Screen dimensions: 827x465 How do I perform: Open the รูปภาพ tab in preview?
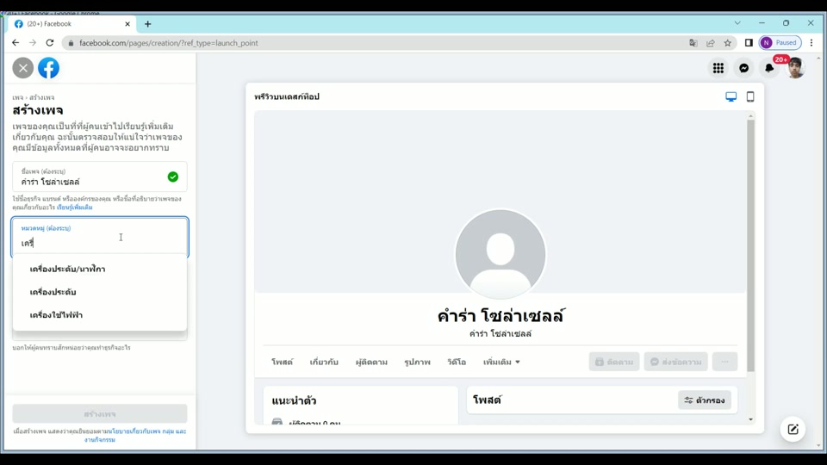pyautogui.click(x=417, y=363)
